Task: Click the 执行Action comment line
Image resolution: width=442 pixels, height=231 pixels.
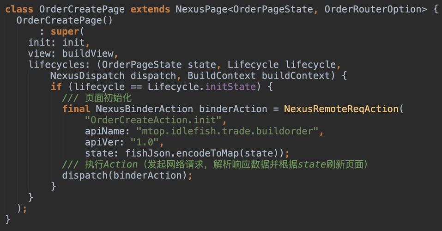Action: [x=215, y=164]
